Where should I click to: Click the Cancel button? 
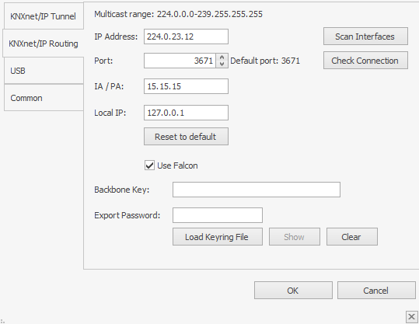[x=376, y=290]
